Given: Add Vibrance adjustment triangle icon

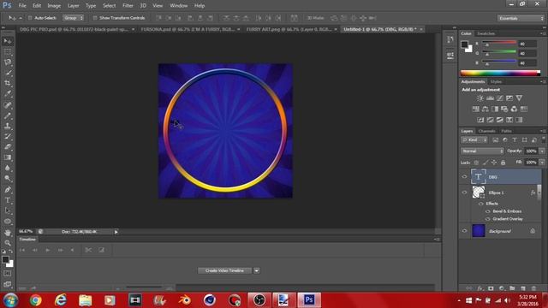Looking at the screenshot, I should [520, 98].
